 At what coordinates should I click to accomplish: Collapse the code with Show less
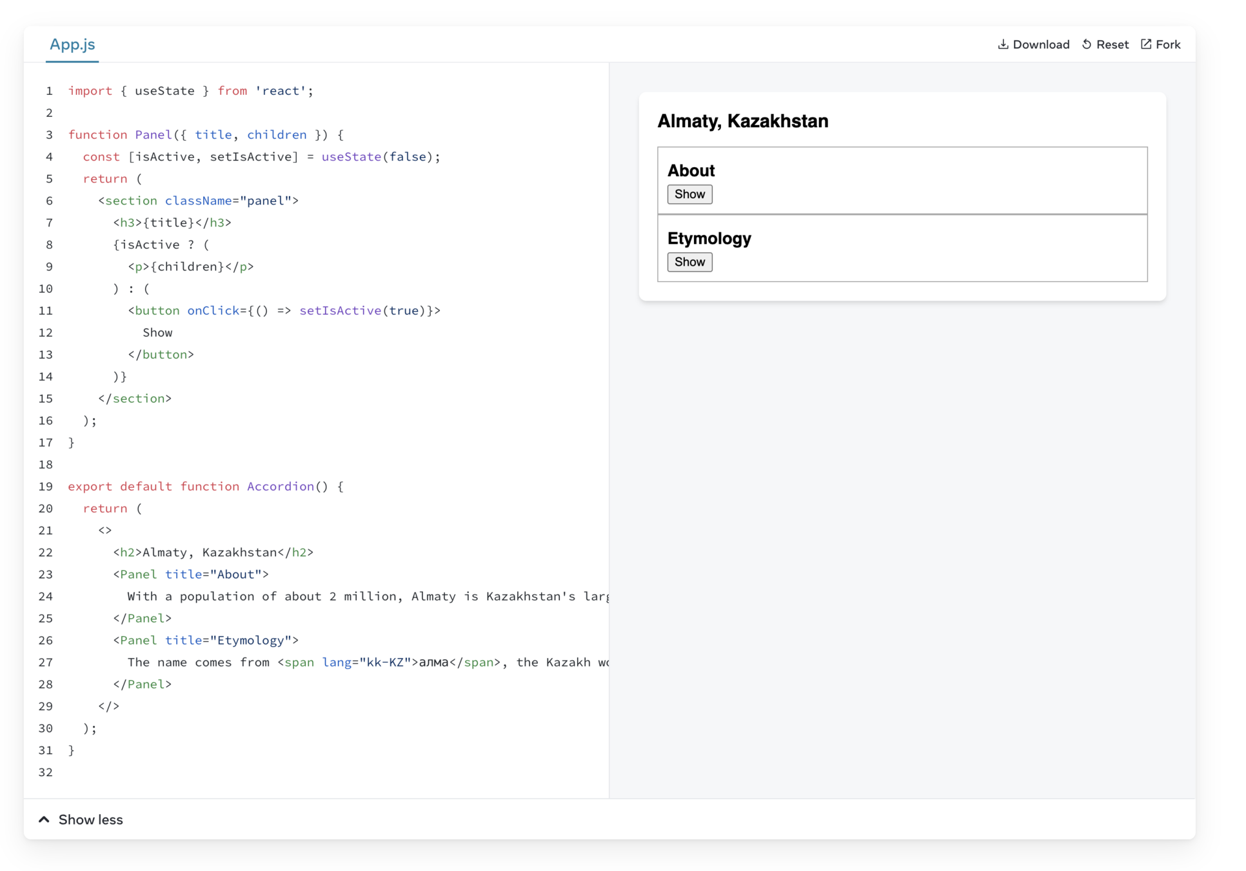[90, 819]
